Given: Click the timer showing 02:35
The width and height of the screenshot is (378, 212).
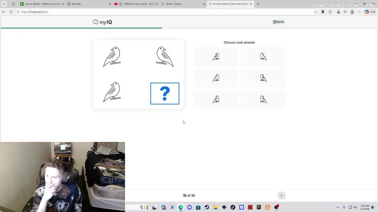Looking at the screenshot, I should (278, 22).
